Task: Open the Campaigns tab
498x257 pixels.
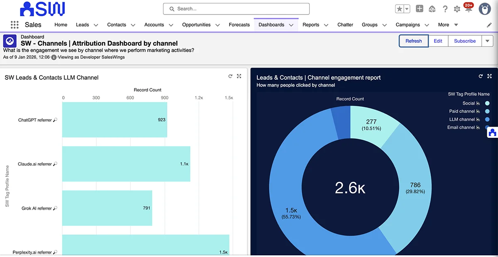Action: [x=408, y=25]
